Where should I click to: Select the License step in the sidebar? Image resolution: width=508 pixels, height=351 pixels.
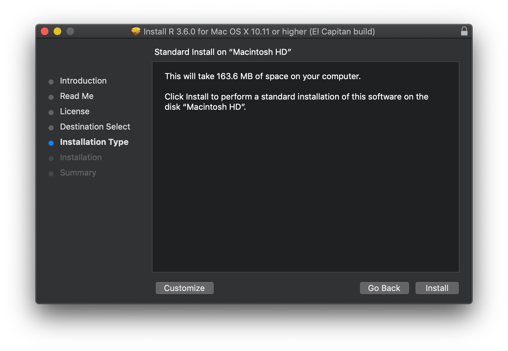pyautogui.click(x=74, y=111)
